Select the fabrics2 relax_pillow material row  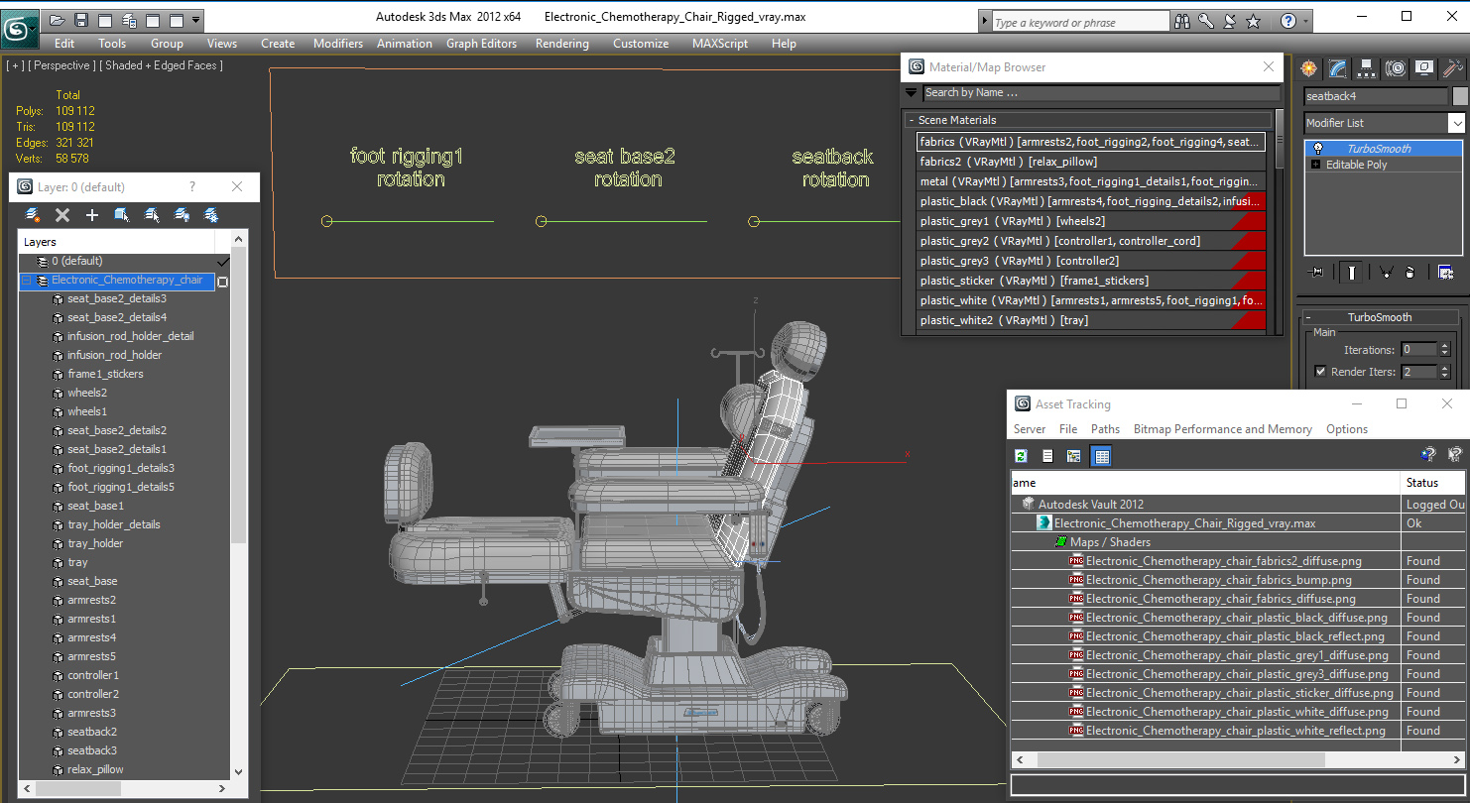click(1091, 162)
